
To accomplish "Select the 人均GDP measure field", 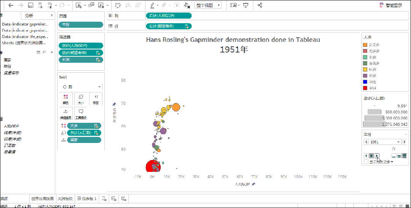I will [11, 126].
